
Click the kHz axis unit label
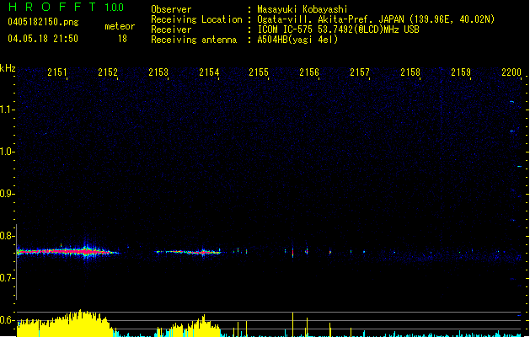click(8, 68)
